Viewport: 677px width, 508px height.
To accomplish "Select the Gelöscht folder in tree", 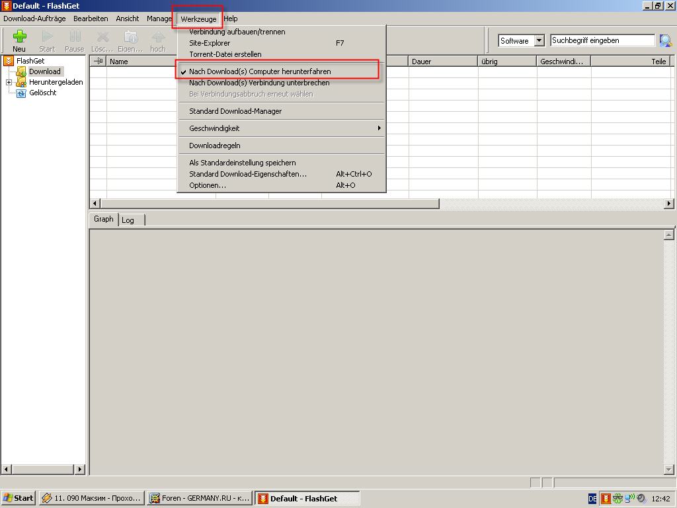I will [x=43, y=93].
